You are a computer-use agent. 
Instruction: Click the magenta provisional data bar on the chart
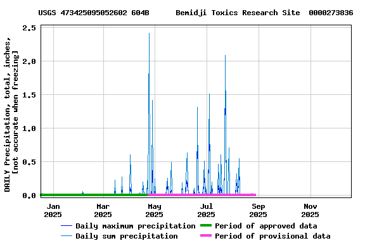coord(202,195)
